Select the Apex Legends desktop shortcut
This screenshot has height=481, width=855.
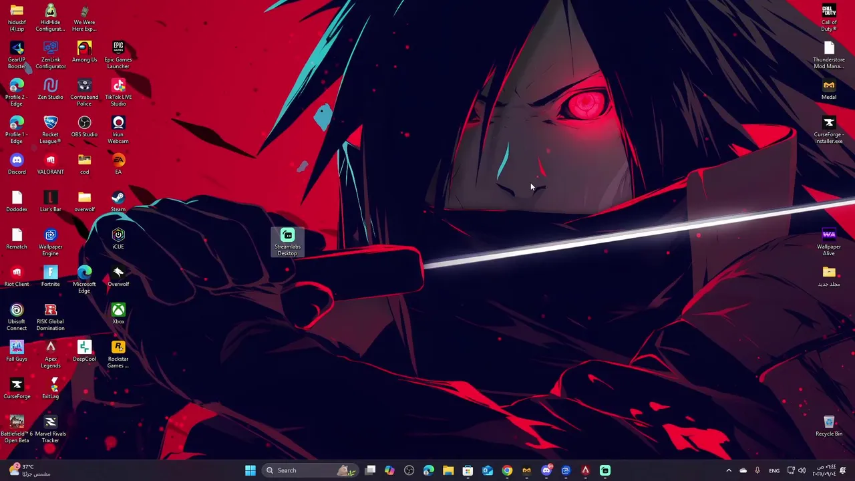tap(51, 355)
